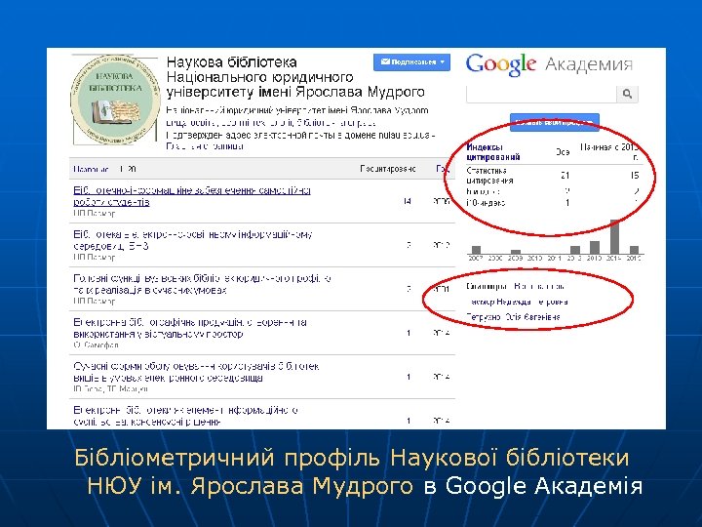702x527 pixels.
Task: Click the library name title Наукова бібліотека
Action: coord(295,77)
